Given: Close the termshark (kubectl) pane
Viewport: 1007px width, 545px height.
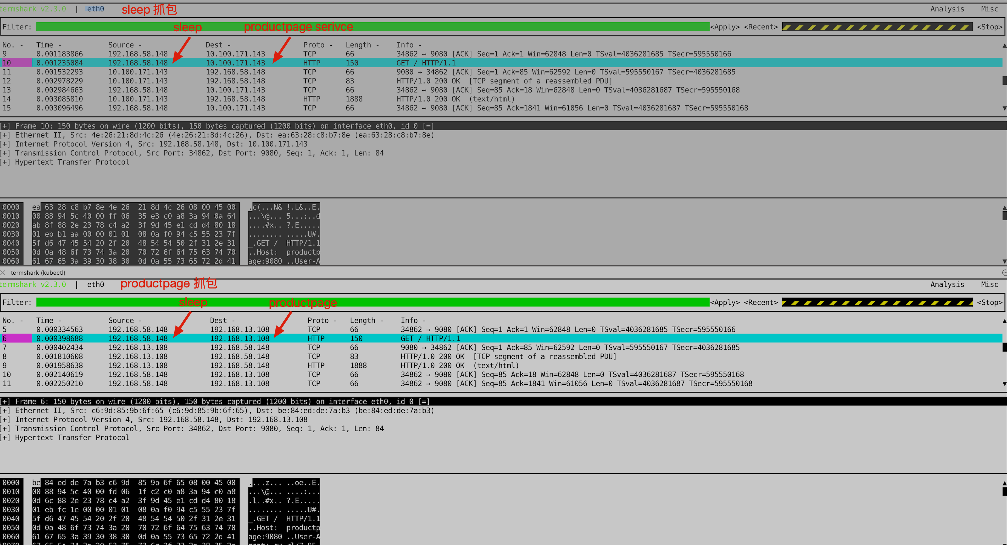Looking at the screenshot, I should coord(3,272).
